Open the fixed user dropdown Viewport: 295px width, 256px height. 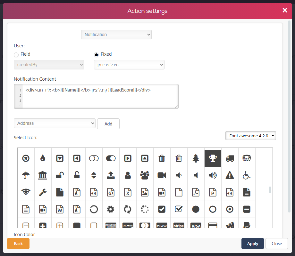[x=129, y=65]
